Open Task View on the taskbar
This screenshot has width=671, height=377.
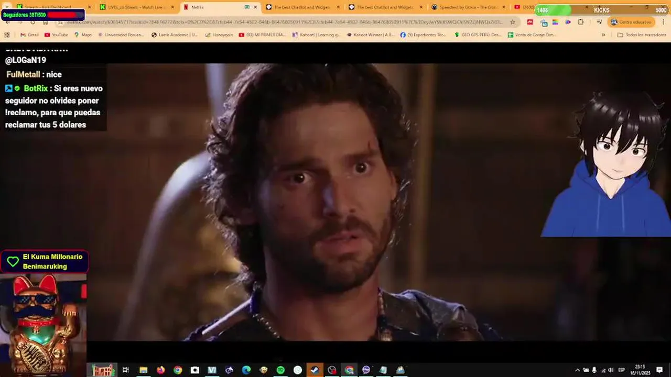tap(126, 370)
